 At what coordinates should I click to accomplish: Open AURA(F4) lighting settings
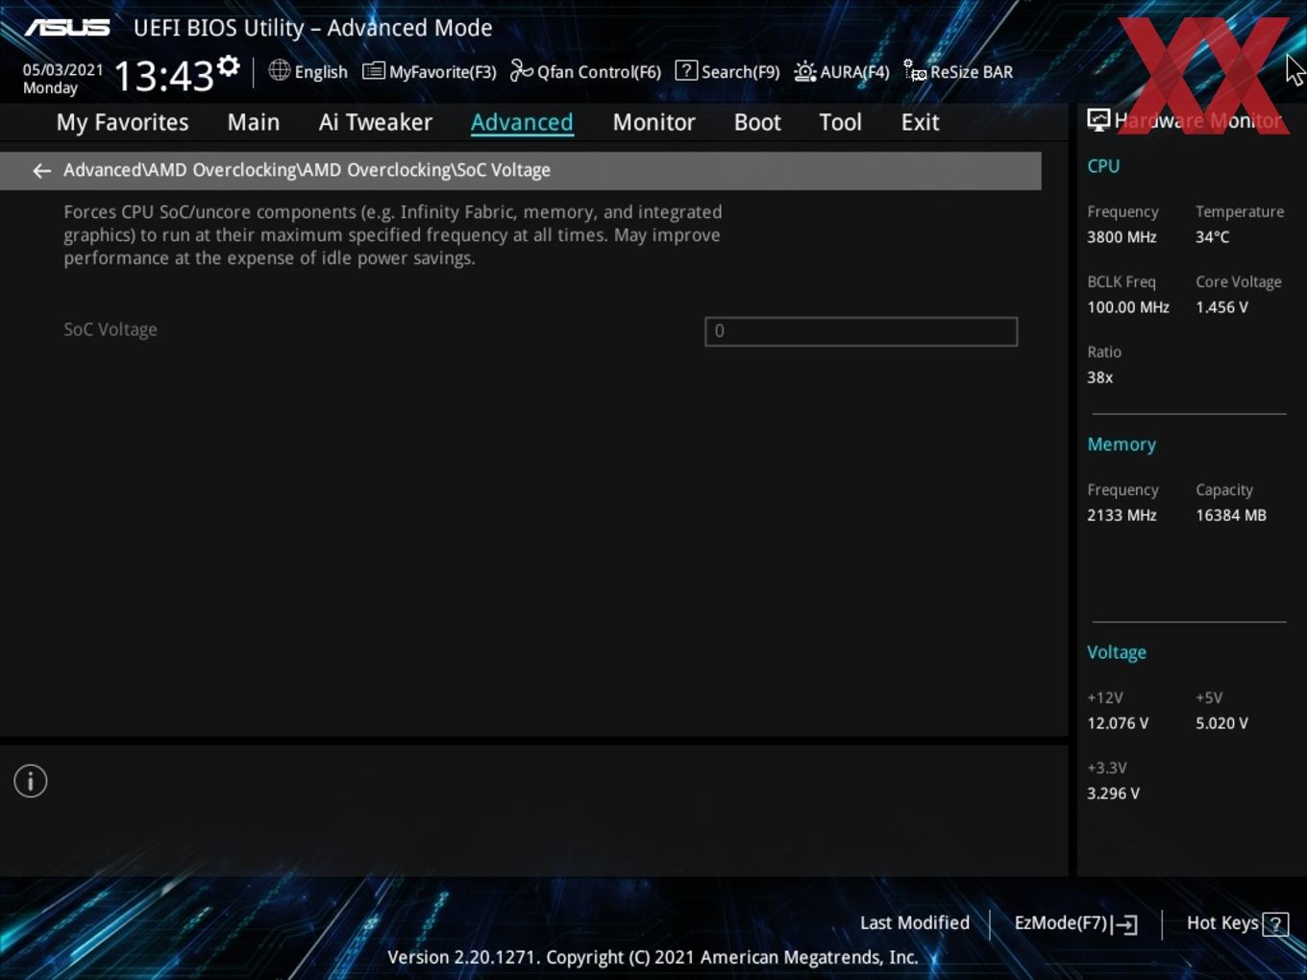[842, 72]
